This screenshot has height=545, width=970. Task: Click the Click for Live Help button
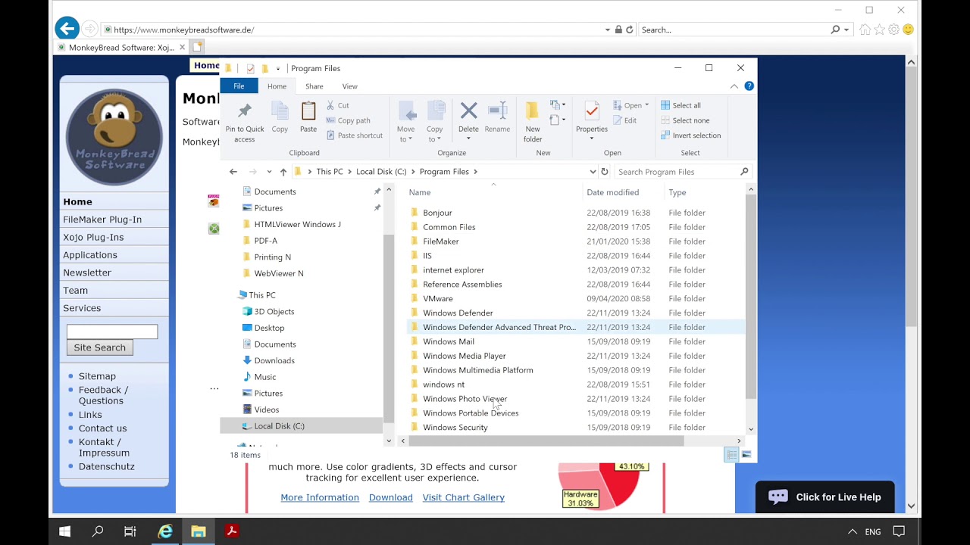(824, 497)
